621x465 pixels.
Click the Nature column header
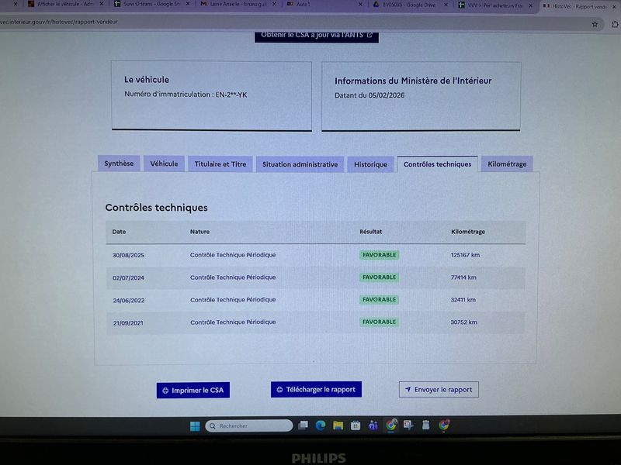(x=199, y=232)
